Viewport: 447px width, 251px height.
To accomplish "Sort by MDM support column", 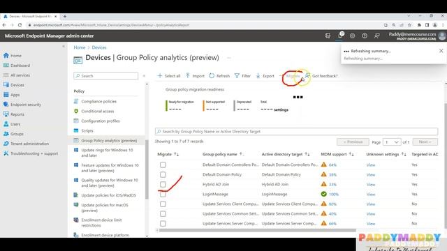I will [337, 154].
